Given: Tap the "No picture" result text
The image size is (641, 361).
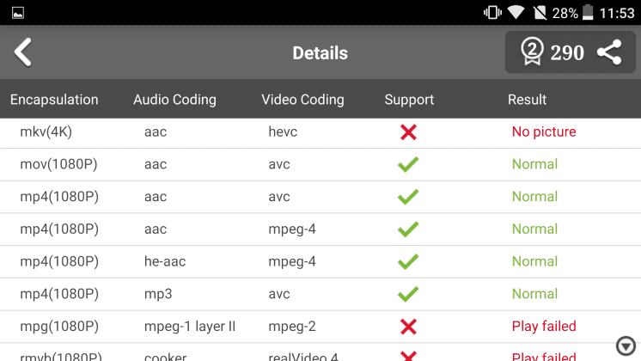Looking at the screenshot, I should (x=544, y=132).
